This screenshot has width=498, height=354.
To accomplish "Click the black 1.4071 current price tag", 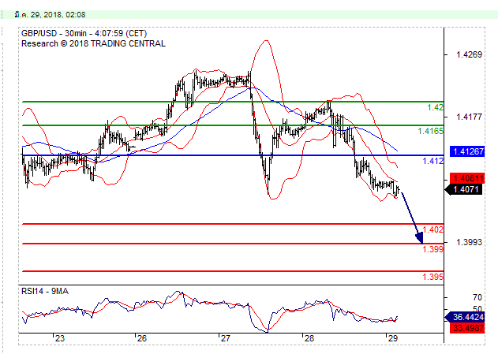I will coord(464,190).
